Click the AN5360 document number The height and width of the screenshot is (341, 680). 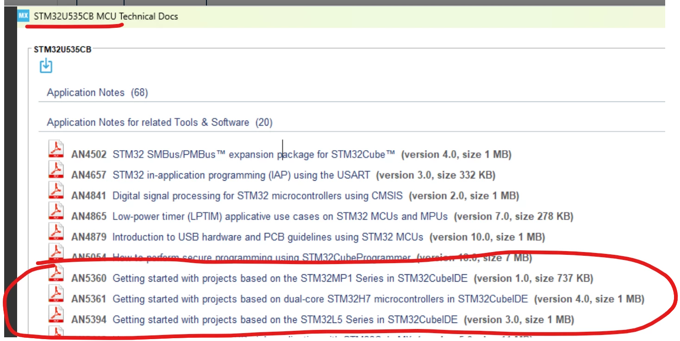click(x=89, y=278)
